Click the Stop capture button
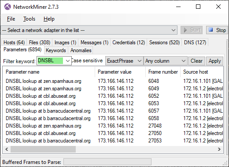This screenshot has height=167, width=229. (x=217, y=30)
